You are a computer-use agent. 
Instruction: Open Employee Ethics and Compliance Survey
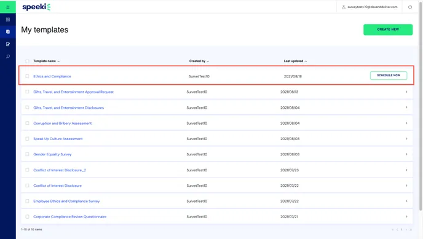(x=66, y=201)
